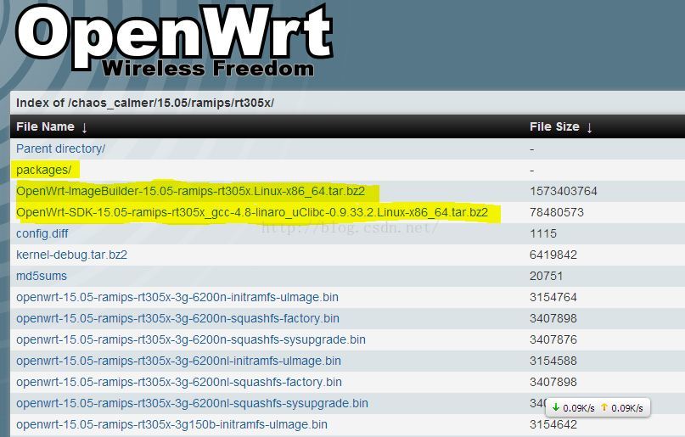
Task: Download 3g-6200nl-initramfs-uImage.bin
Action: (178, 361)
